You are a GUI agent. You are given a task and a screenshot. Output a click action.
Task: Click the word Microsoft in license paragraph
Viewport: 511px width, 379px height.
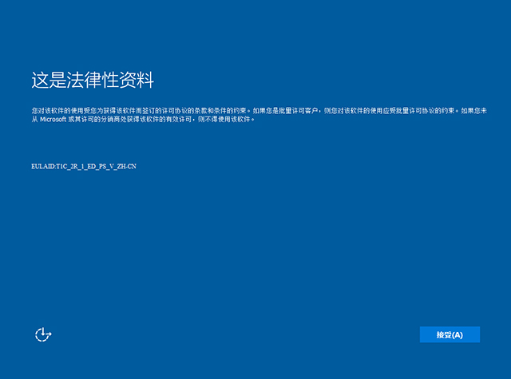click(x=52, y=119)
